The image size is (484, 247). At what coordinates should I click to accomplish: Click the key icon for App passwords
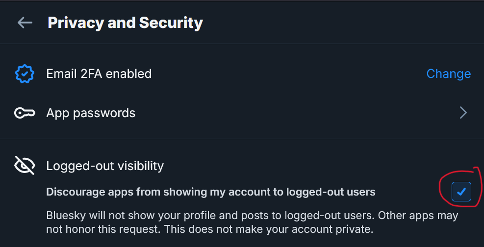[25, 113]
